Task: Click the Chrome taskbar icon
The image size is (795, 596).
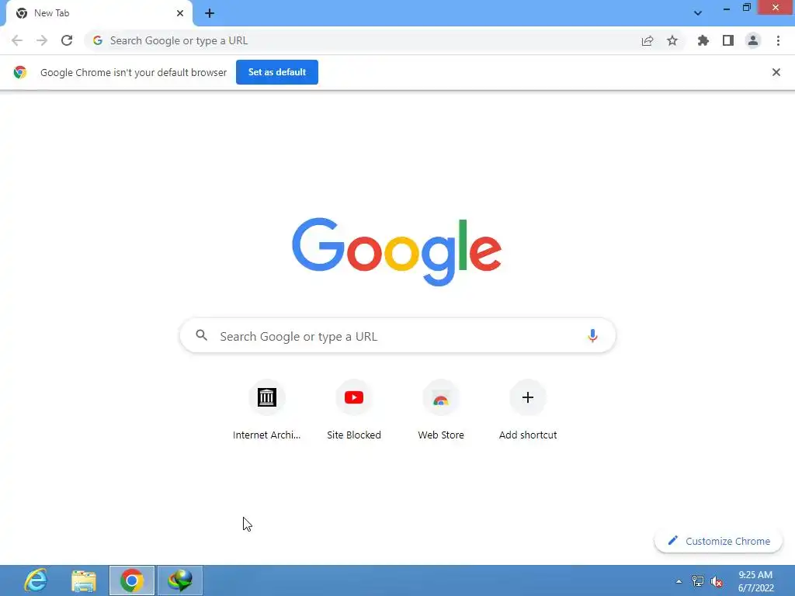Action: pyautogui.click(x=132, y=580)
